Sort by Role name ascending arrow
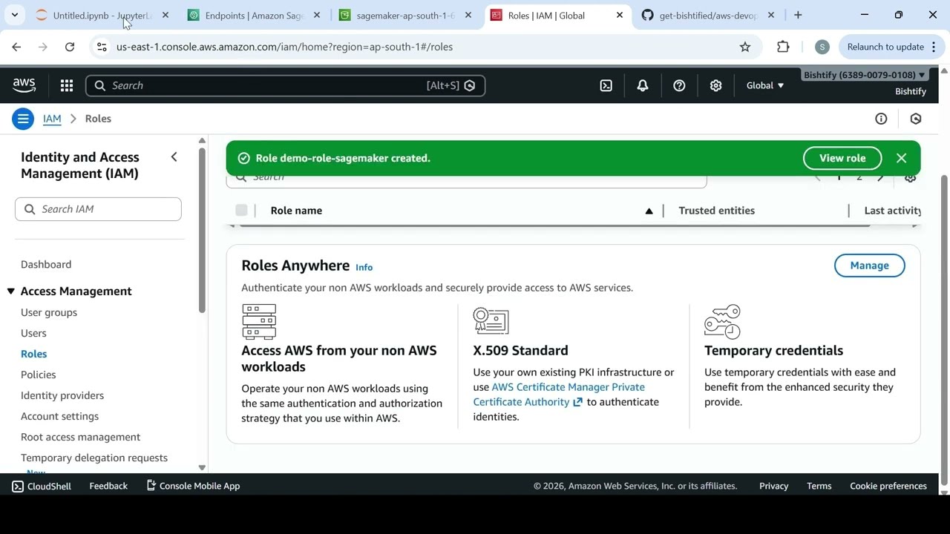Screen dimensions: 950x534 [x=649, y=211]
